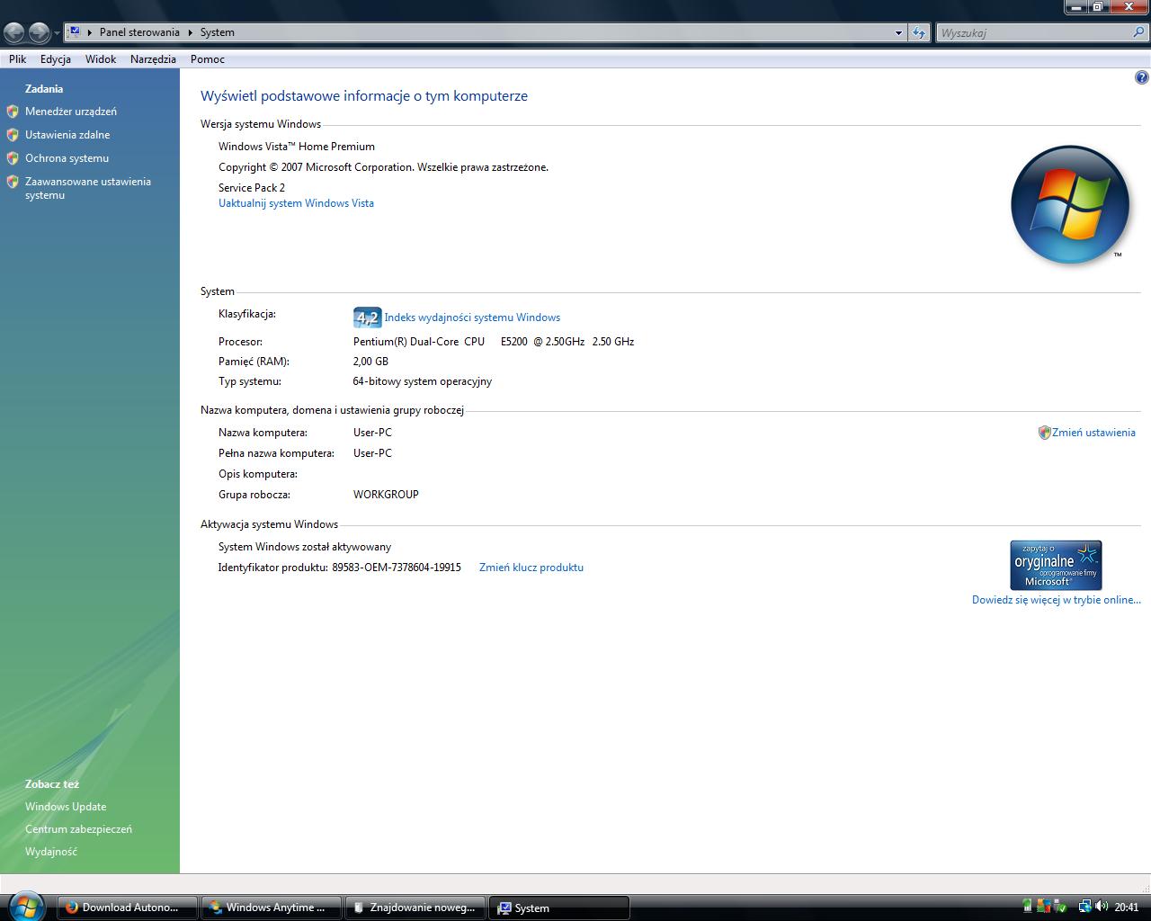Click the shield icon beside Menedżer urządzeń

pos(13,112)
